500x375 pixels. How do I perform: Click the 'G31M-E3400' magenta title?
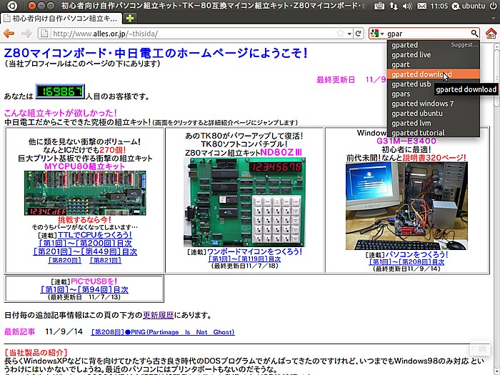click(406, 141)
